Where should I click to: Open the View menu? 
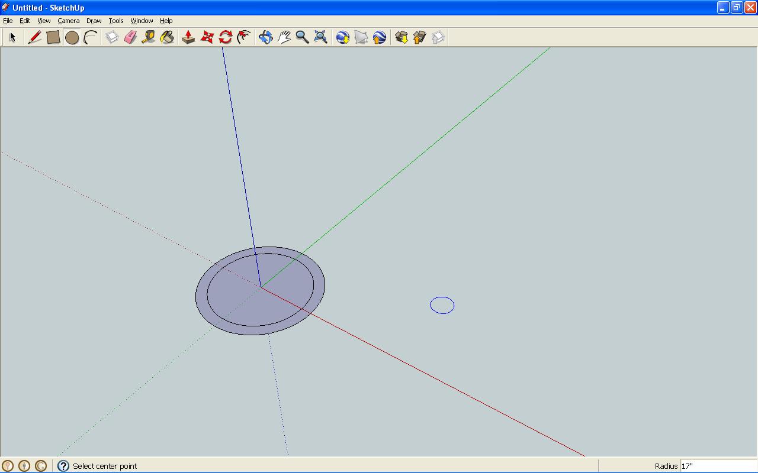44,21
